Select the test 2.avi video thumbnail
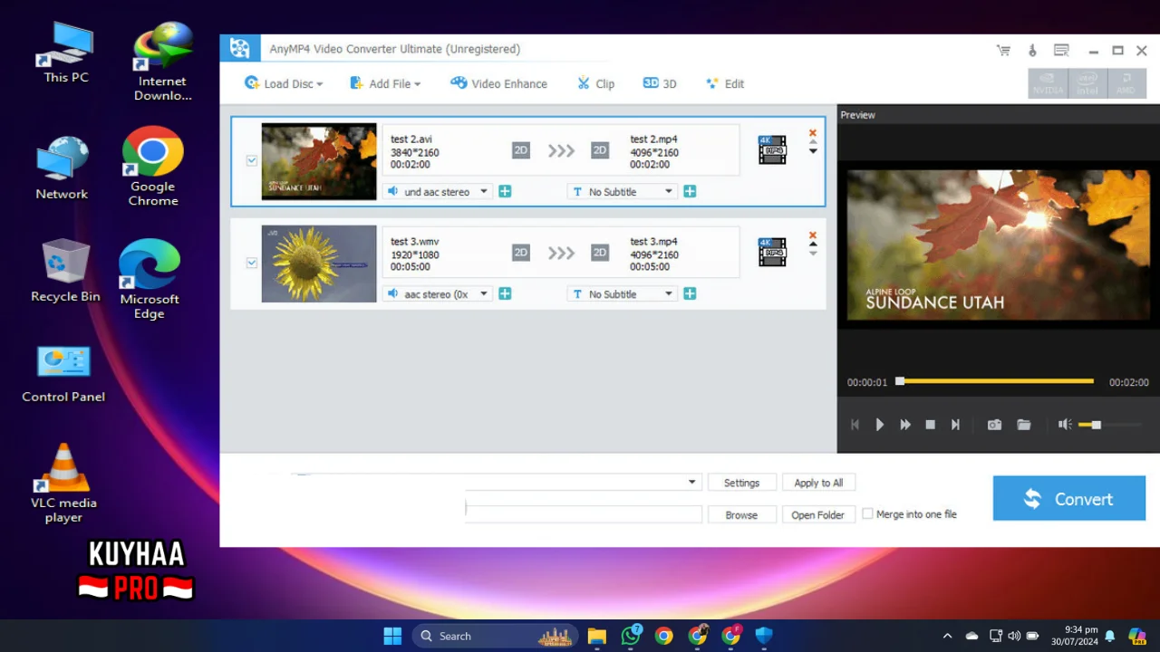The height and width of the screenshot is (652, 1160). 319,161
